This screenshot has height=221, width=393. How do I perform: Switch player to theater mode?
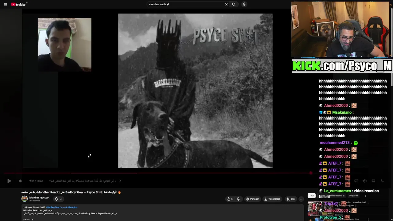point(373,181)
